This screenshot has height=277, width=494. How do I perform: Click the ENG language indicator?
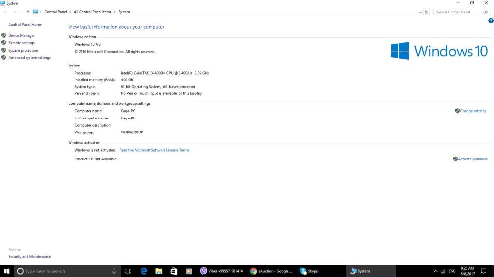[452, 271]
